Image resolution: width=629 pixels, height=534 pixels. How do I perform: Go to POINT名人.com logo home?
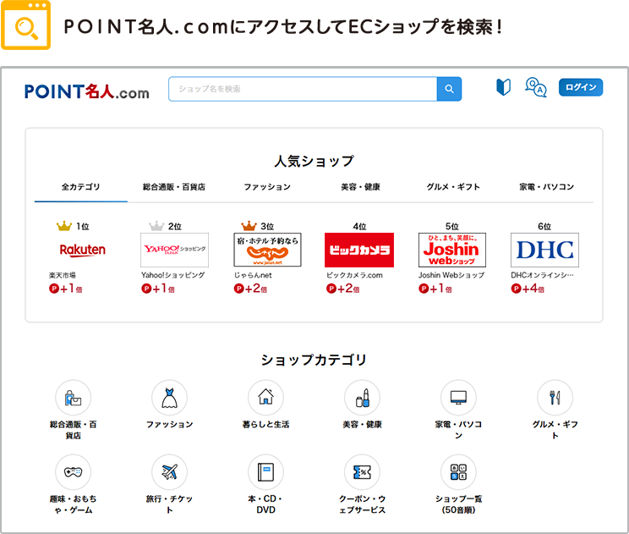86,92
